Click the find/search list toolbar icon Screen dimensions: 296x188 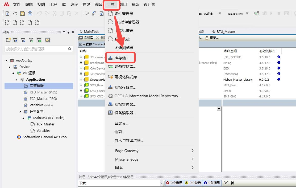pyautogui.click(x=86, y=13)
